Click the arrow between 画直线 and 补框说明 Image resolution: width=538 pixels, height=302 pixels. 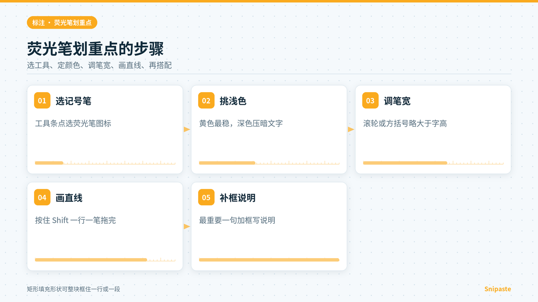(187, 226)
